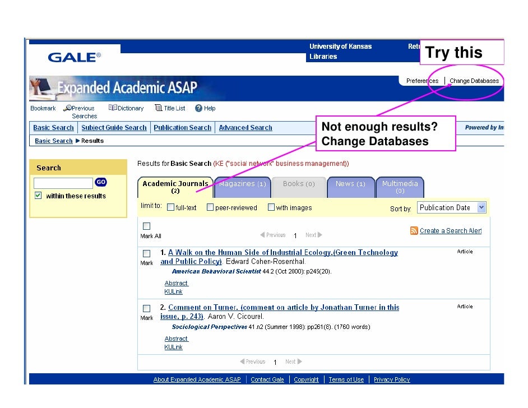Open Basic Search navigation tab
This screenshot has width=528, height=408.
coord(53,128)
